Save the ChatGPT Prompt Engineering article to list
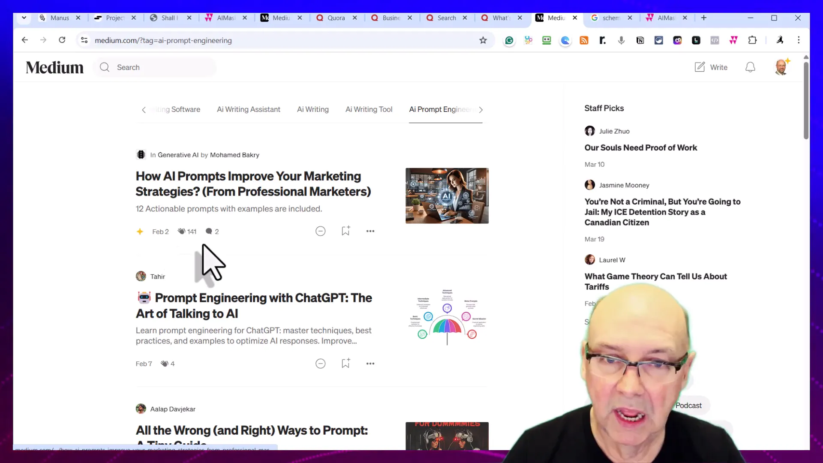The image size is (823, 463). (345, 364)
